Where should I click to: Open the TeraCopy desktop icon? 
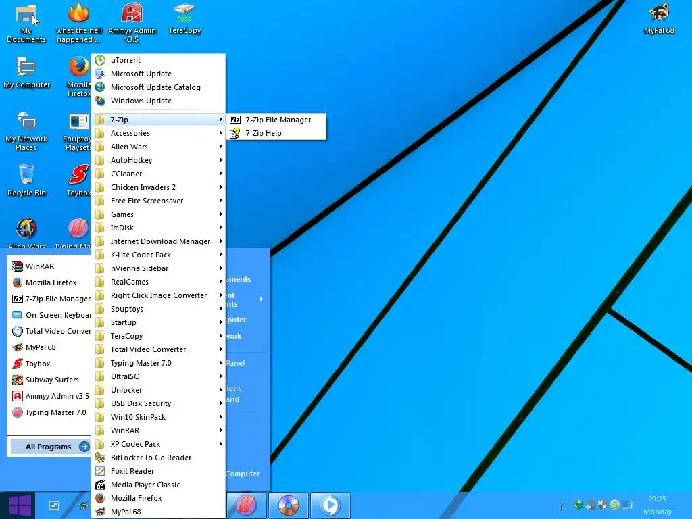[x=184, y=19]
